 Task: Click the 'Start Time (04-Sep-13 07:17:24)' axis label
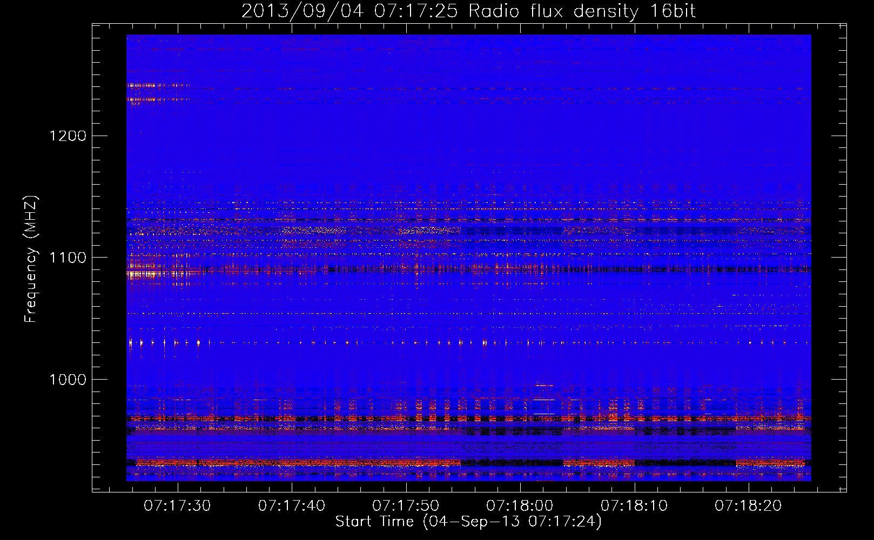(x=468, y=522)
